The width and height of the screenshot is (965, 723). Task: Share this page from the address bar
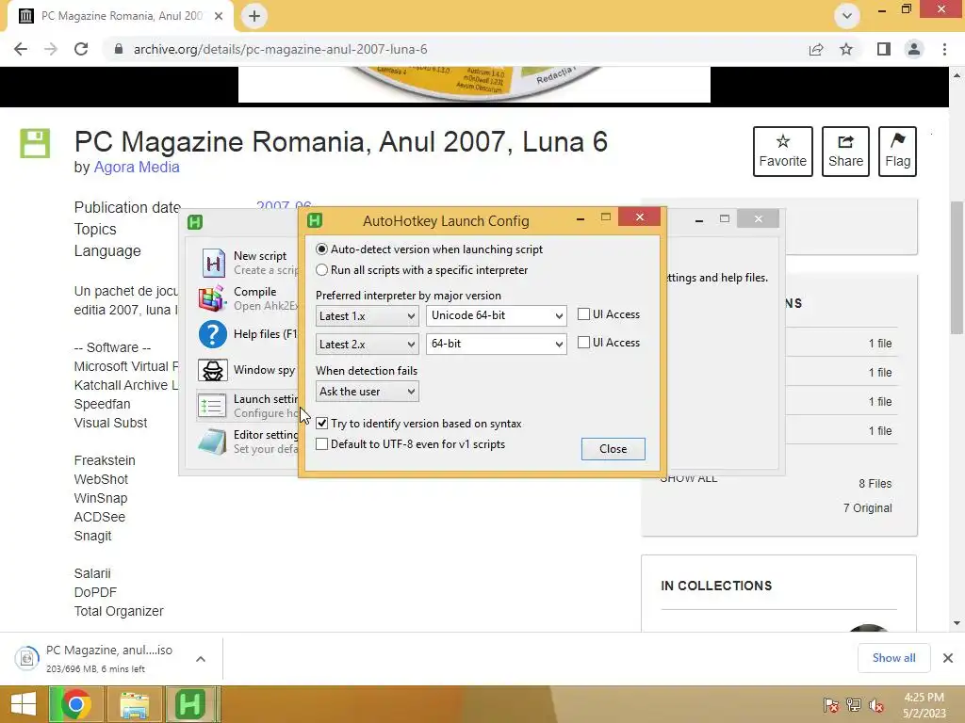816,49
